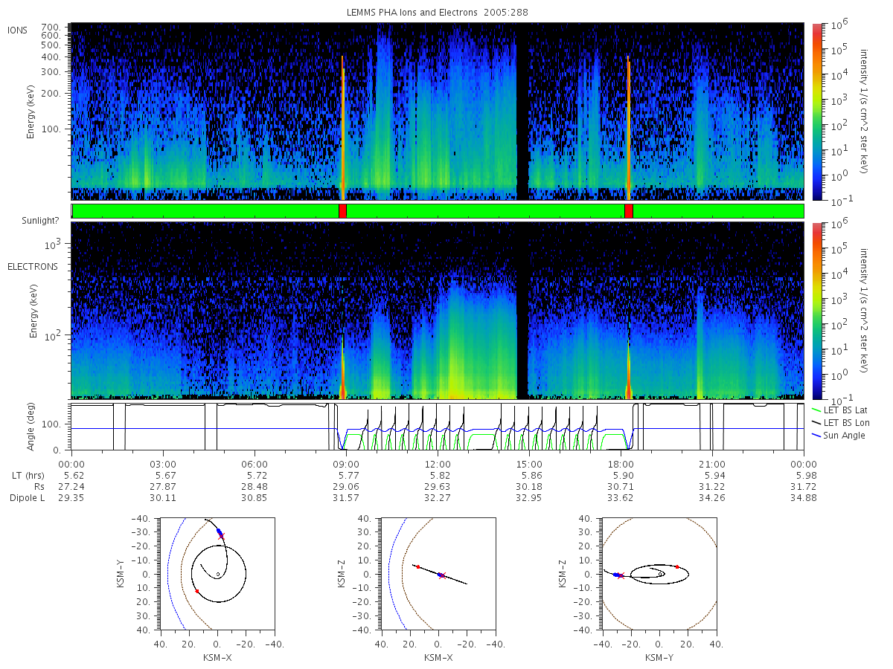Click the electrons intensity color bar

coord(816,310)
